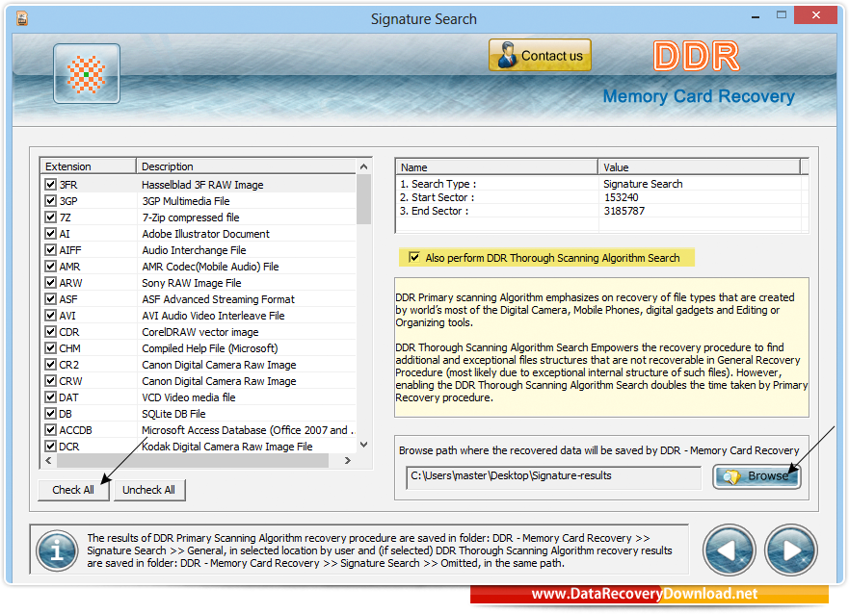
Task: Go back with the left arrow button
Action: point(729,550)
